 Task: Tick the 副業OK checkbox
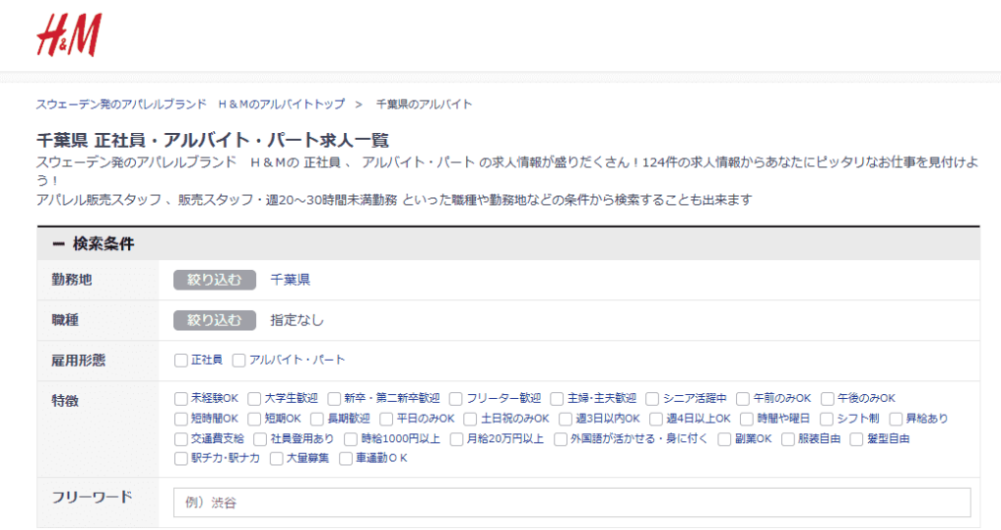click(x=724, y=439)
